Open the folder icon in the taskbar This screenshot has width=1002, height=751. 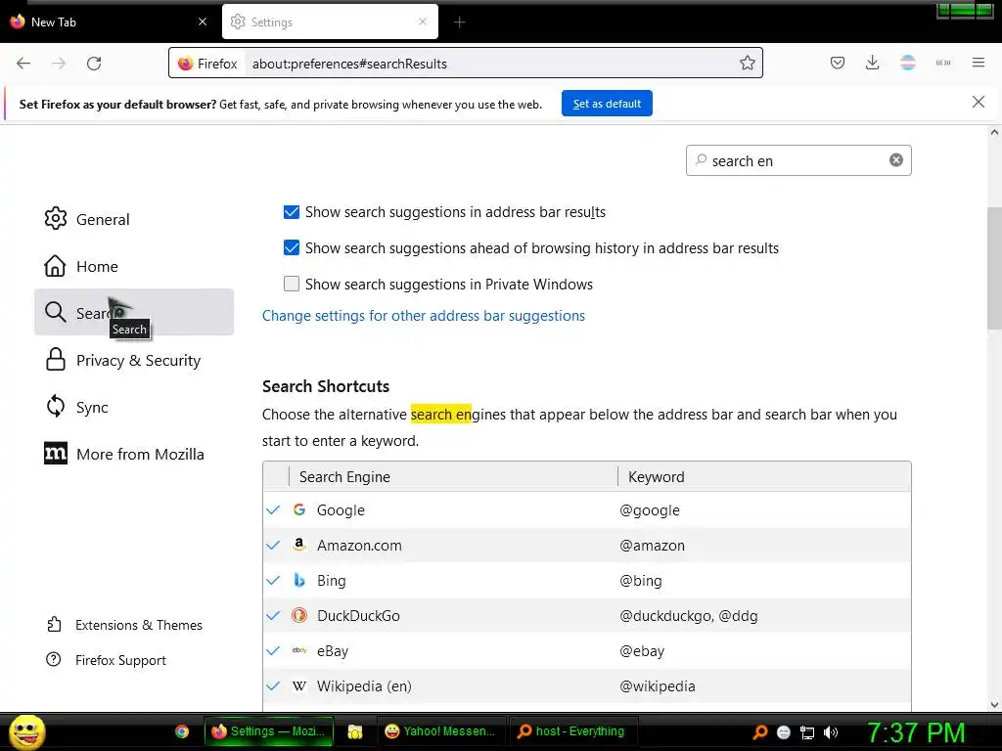point(354,731)
